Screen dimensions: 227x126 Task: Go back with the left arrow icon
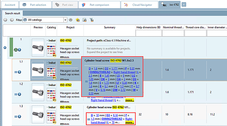5,20
